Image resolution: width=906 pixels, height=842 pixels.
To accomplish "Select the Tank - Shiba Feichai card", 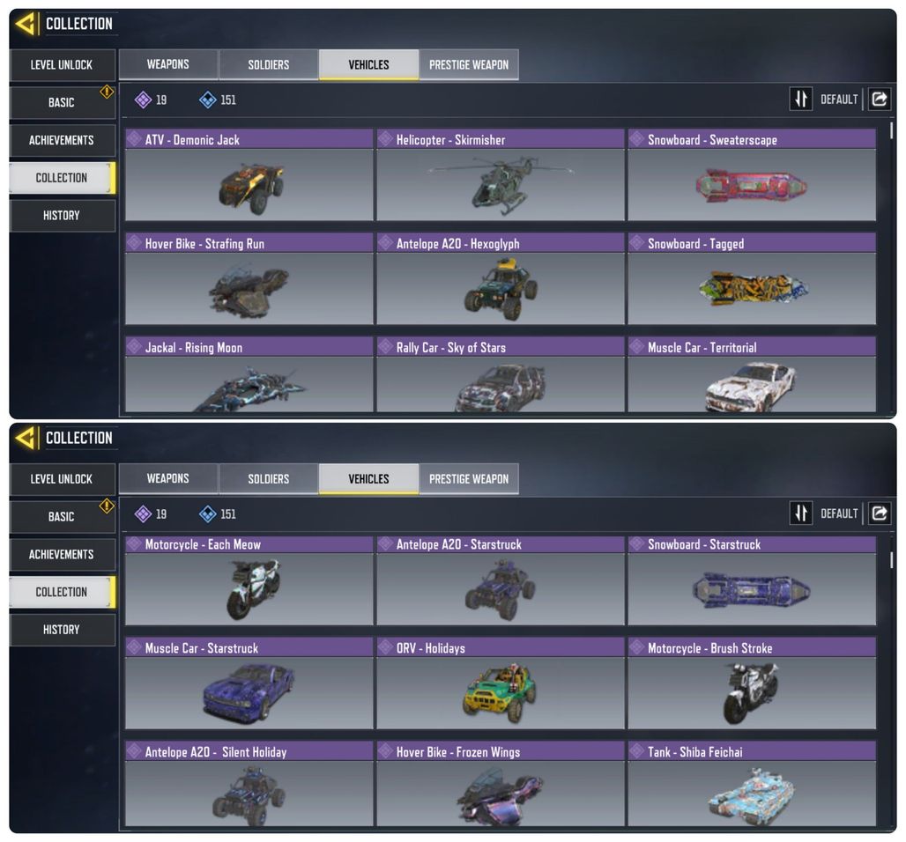I will click(x=752, y=783).
